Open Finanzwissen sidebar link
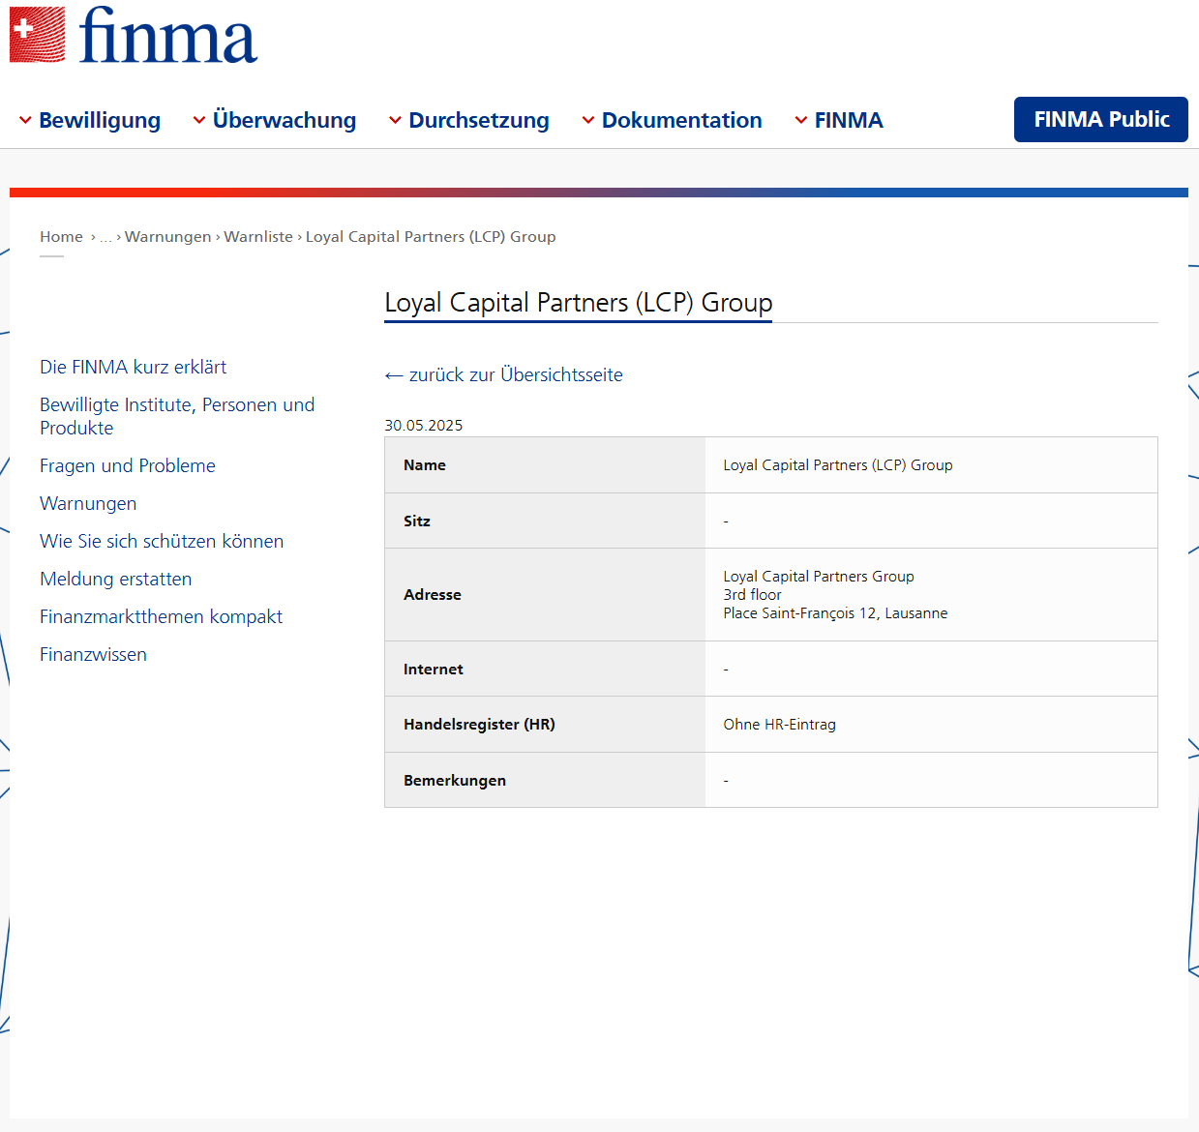 coord(93,654)
